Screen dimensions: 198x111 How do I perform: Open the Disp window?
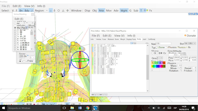click(x=87, y=10)
